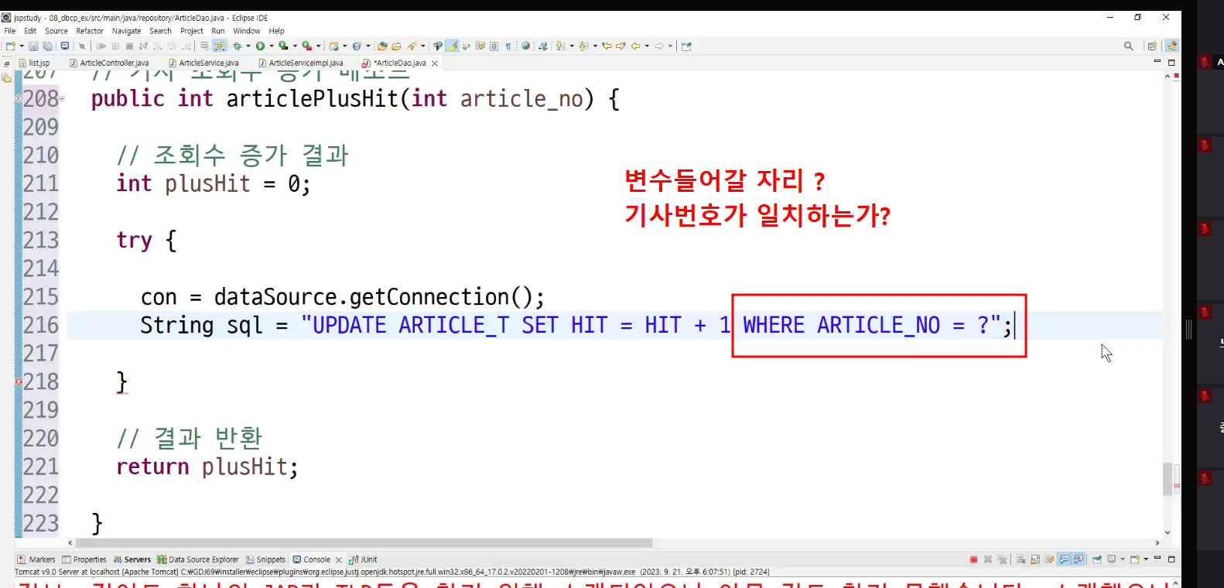Open the Refactor menu
Viewport: 1224px width, 588px height.
coord(90,32)
